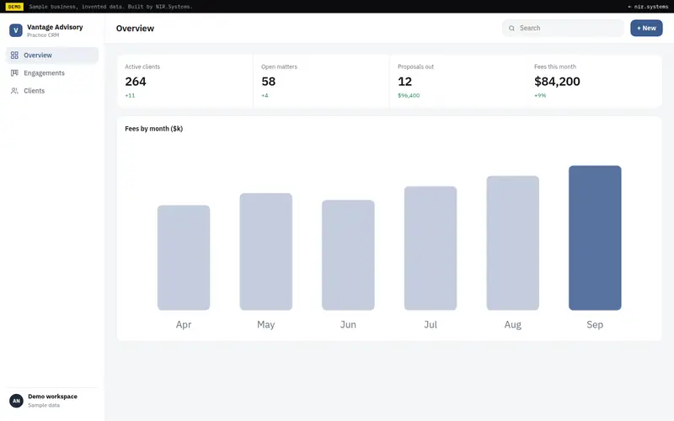Click the 'Sep' axis label
674x421 pixels.
click(x=595, y=325)
